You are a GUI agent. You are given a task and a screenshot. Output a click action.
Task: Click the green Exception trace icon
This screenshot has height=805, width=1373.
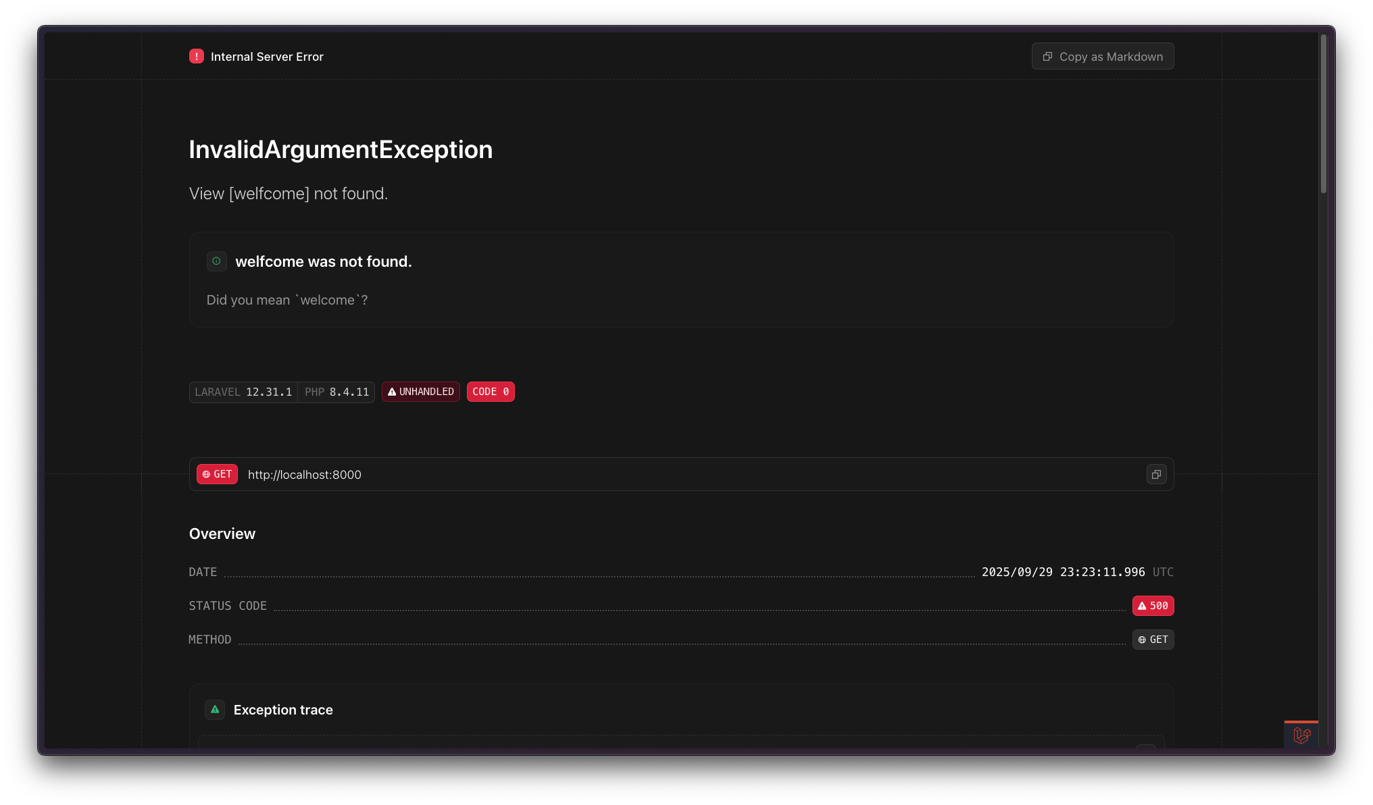215,710
